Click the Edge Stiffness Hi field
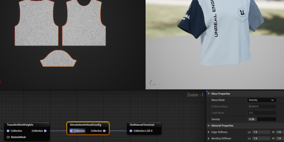Viewport: 284px width, 142px height. [280, 132]
